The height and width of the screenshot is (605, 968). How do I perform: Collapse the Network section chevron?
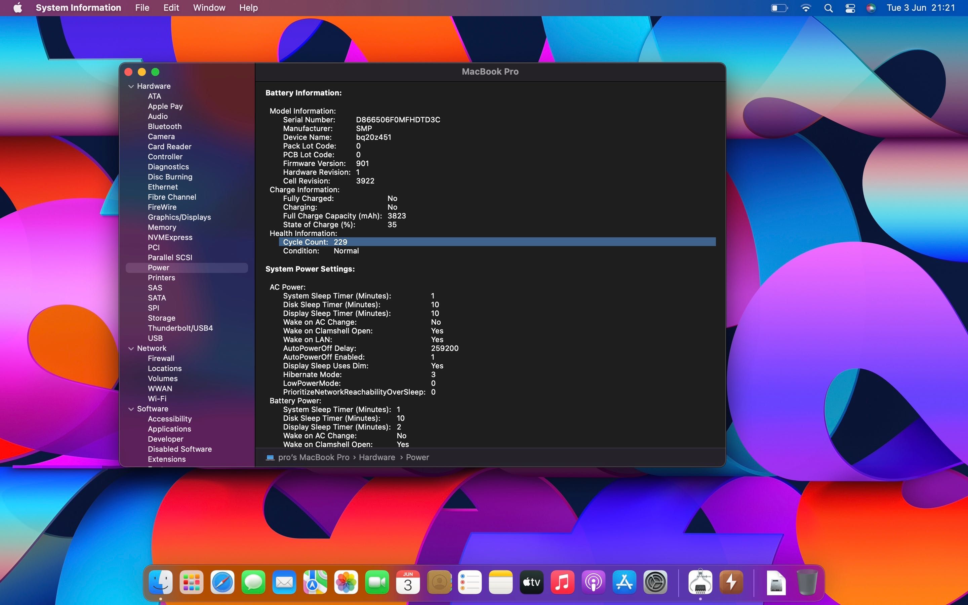pyautogui.click(x=131, y=349)
